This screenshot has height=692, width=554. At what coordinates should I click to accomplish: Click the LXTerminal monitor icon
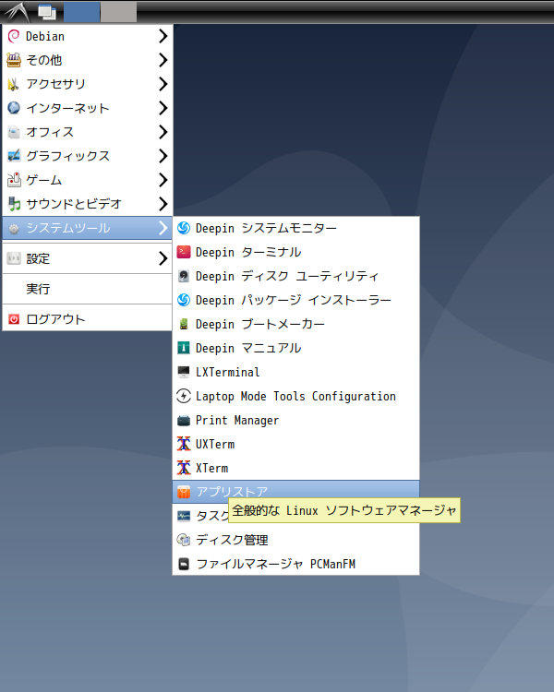184,372
